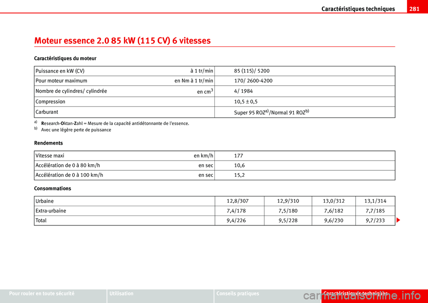Select the value '4/ 1984'
The image size is (428, 303).
[243, 91]
